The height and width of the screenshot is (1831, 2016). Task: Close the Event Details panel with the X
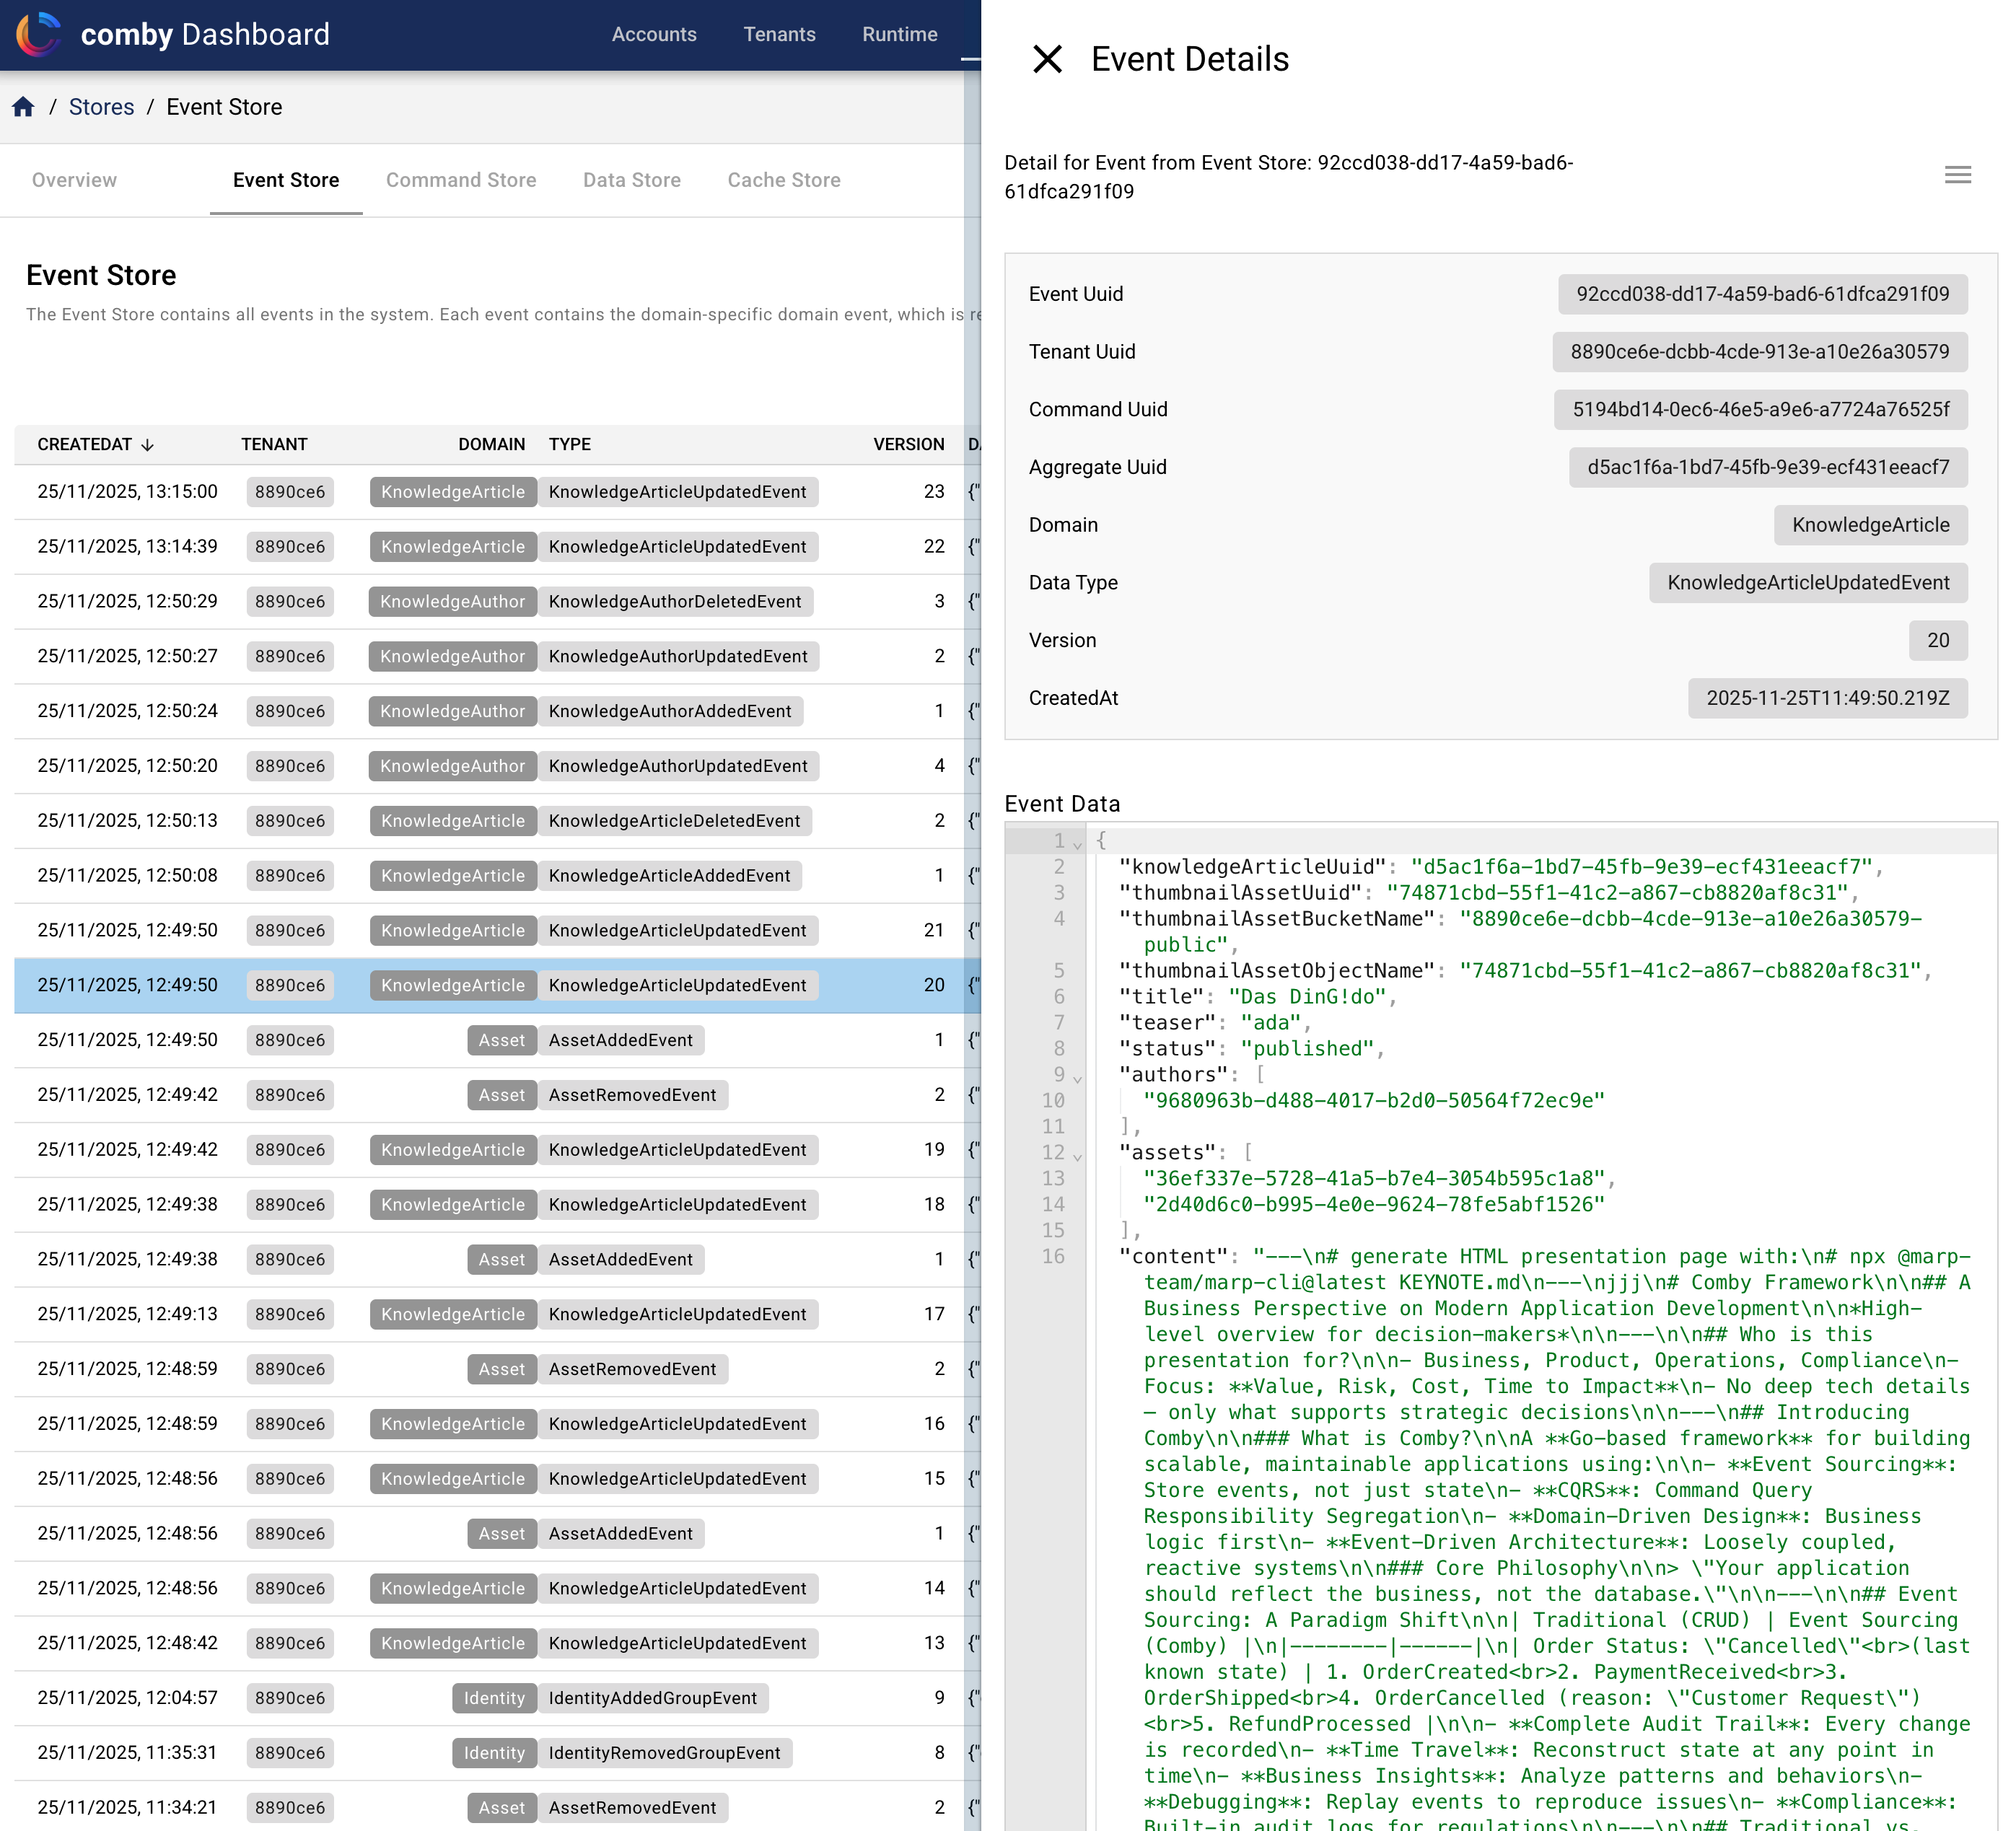point(1048,59)
